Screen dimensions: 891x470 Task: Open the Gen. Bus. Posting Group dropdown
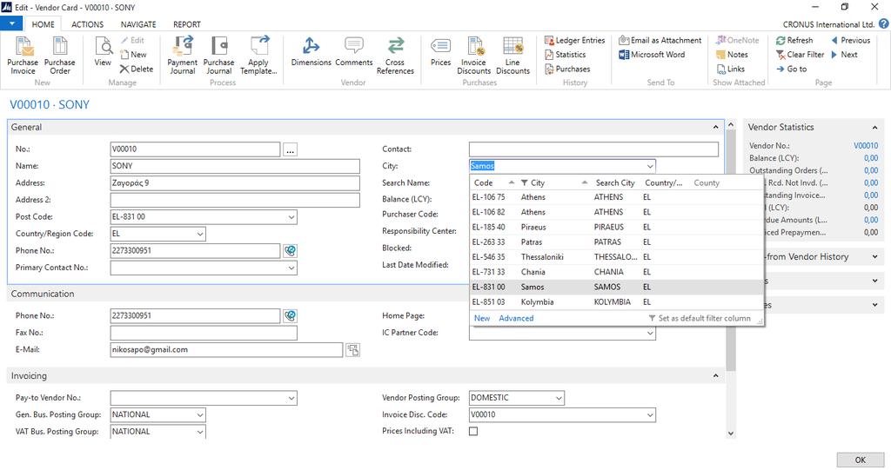[x=200, y=415]
